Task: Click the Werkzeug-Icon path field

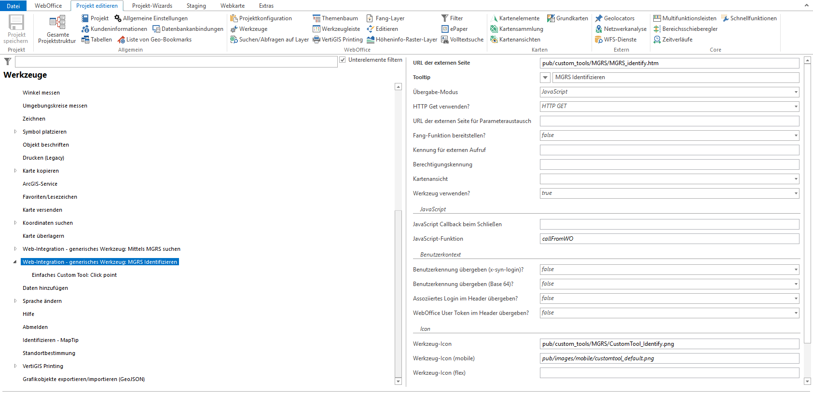Action: tap(670, 344)
